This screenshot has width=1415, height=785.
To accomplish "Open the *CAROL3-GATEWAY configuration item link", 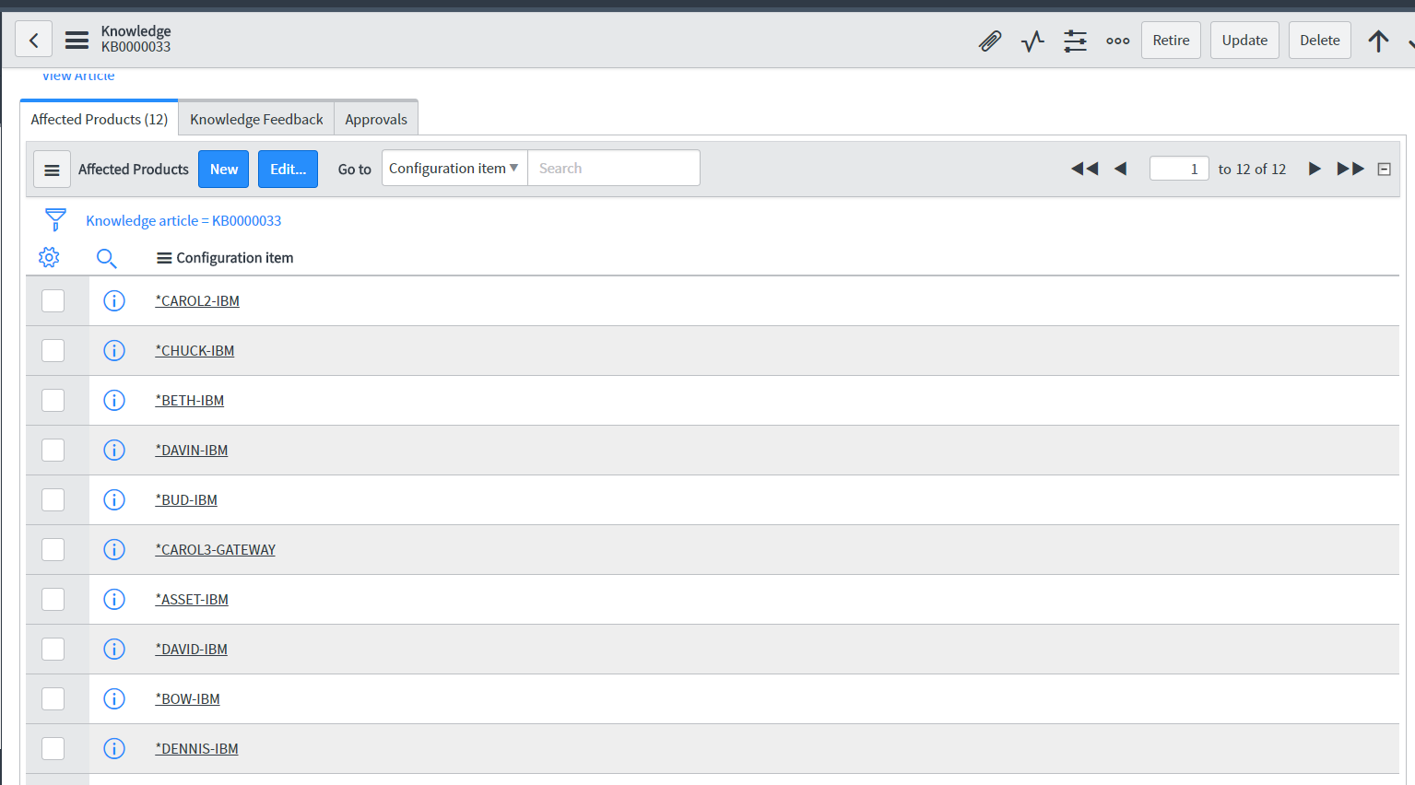I will [x=215, y=549].
